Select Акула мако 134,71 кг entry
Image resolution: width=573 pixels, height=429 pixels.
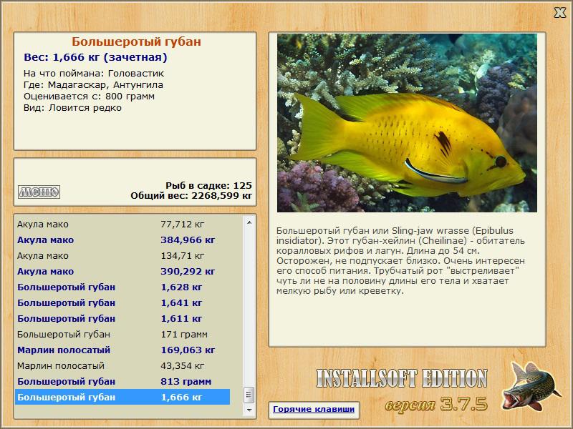122,256
